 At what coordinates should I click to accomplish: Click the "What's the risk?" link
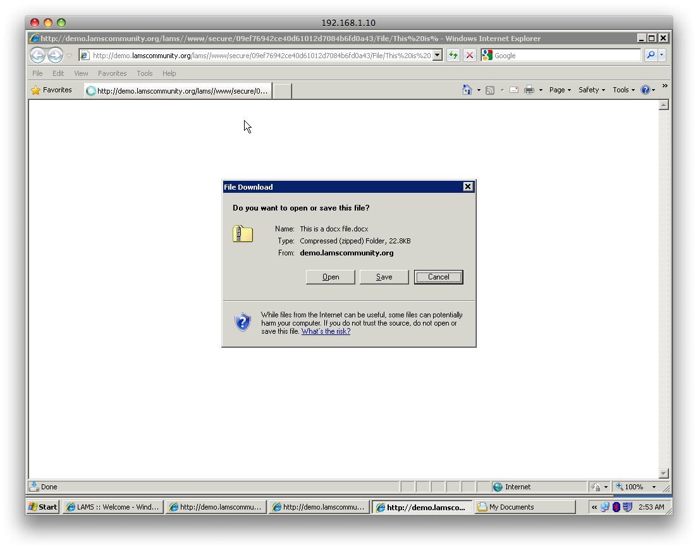[x=326, y=331]
